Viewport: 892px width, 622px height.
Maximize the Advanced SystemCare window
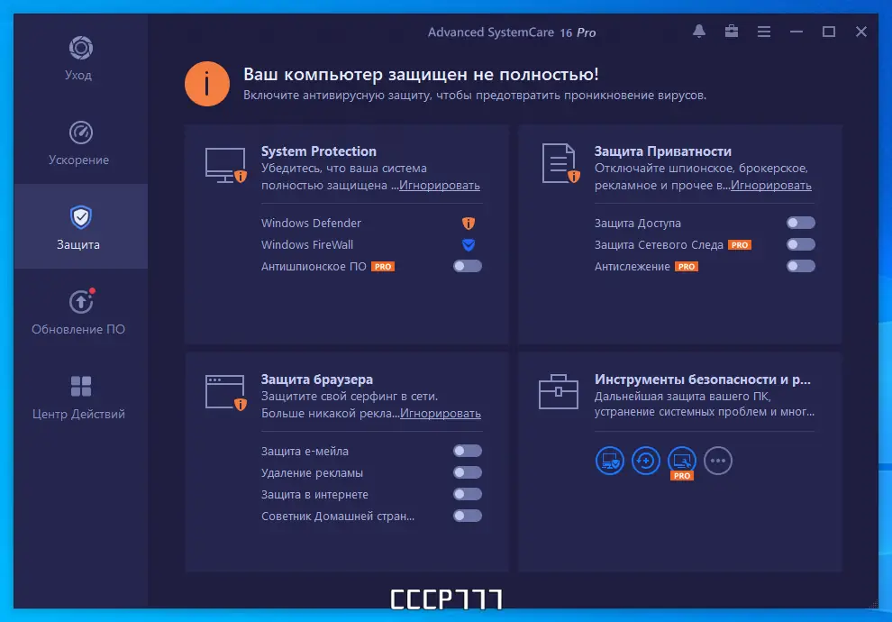click(829, 32)
